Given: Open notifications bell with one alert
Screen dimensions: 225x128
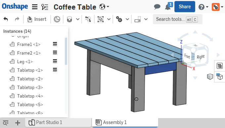Looking at the screenshot, I should pos(169,6).
